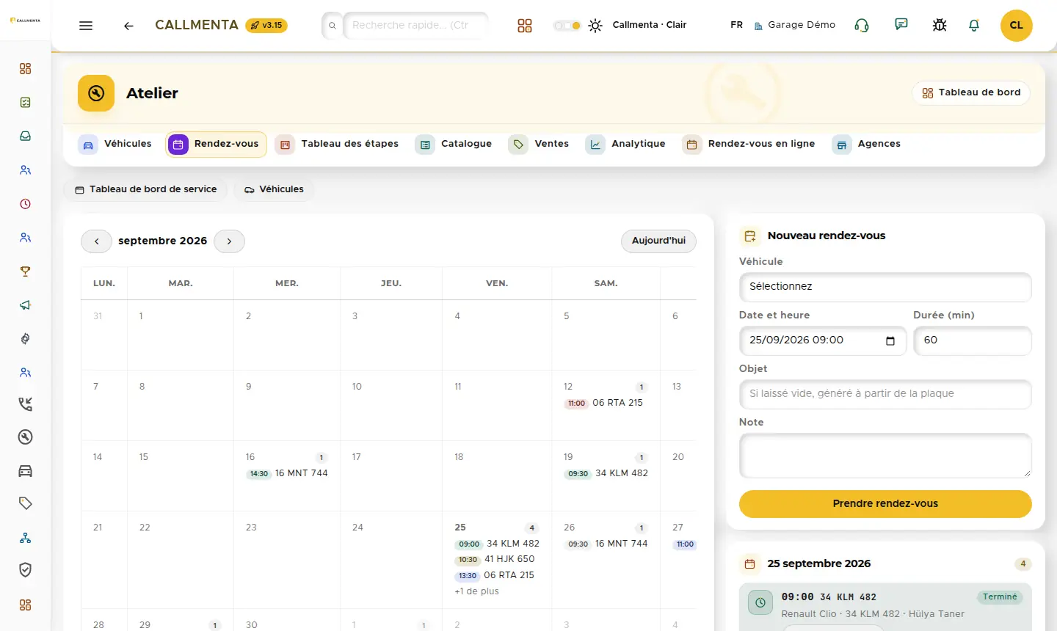Go to the Ventes tab
Image resolution: width=1057 pixels, height=631 pixels.
pos(539,144)
